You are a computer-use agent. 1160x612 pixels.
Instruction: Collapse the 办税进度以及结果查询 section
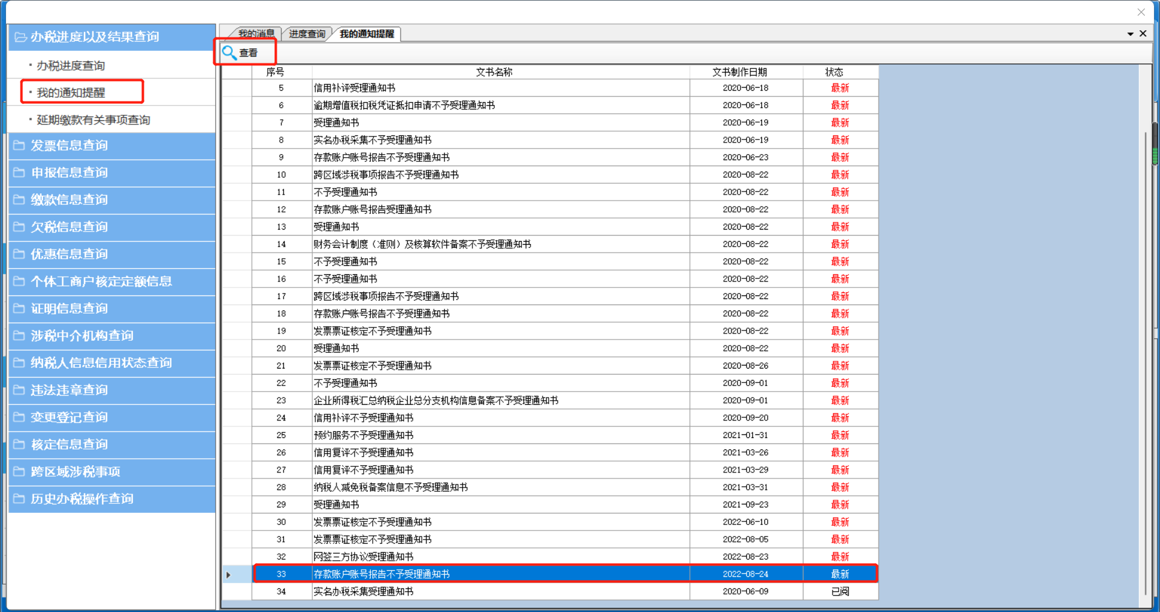click(95, 37)
